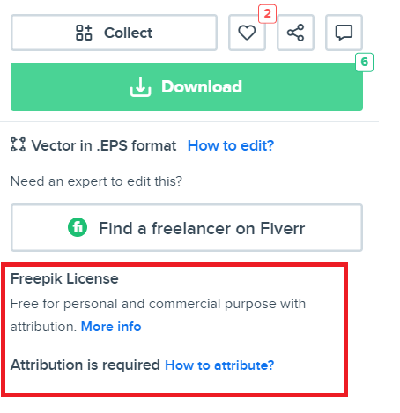Click the Collect grid-plus icon
Screen dimensions: 400x413
[84, 33]
